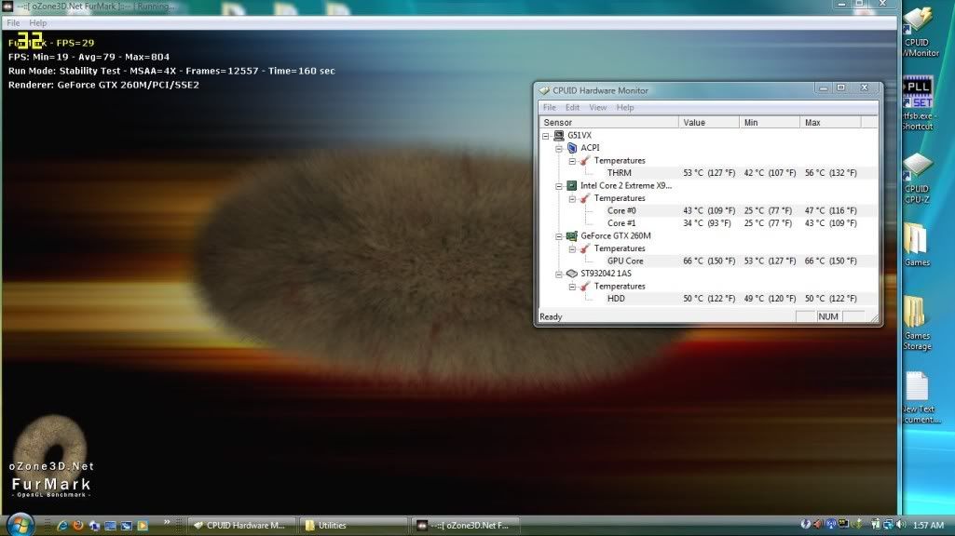Click the ST932042 hard drive icon
The height and width of the screenshot is (536, 955).
[x=572, y=274]
